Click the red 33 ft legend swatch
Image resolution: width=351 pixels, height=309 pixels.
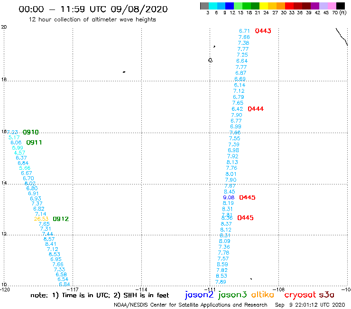pyautogui.click(x=289, y=6)
